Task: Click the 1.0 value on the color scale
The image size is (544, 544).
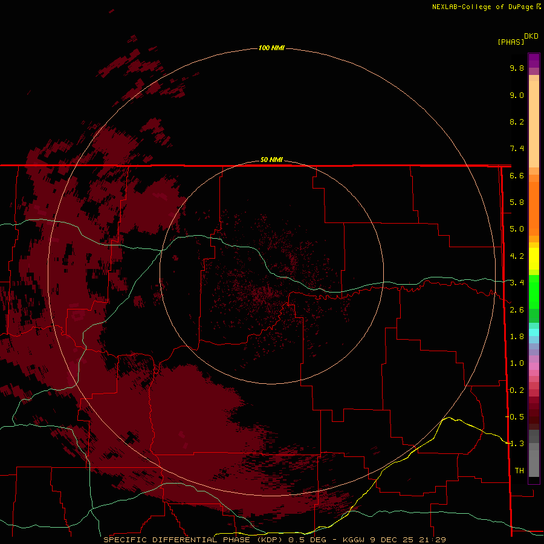Action: click(517, 363)
